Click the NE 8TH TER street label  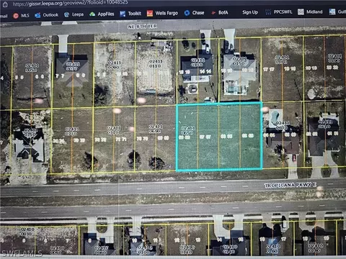coord(143,27)
